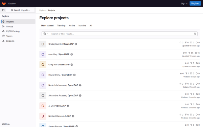Click fork count 1 on Howard Chu's project
This screenshot has width=203, height=127.
pyautogui.click(x=187, y=73)
